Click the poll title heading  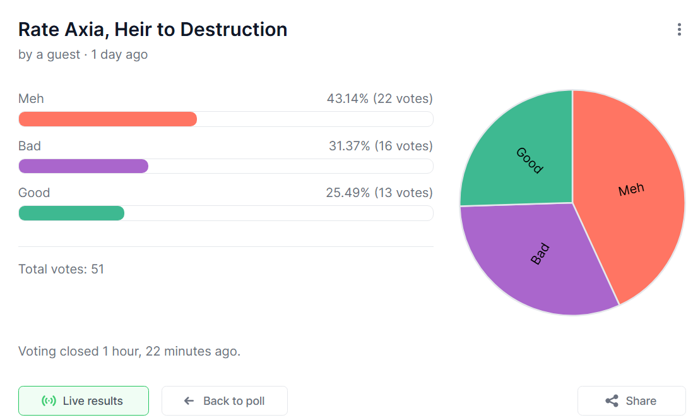153,30
